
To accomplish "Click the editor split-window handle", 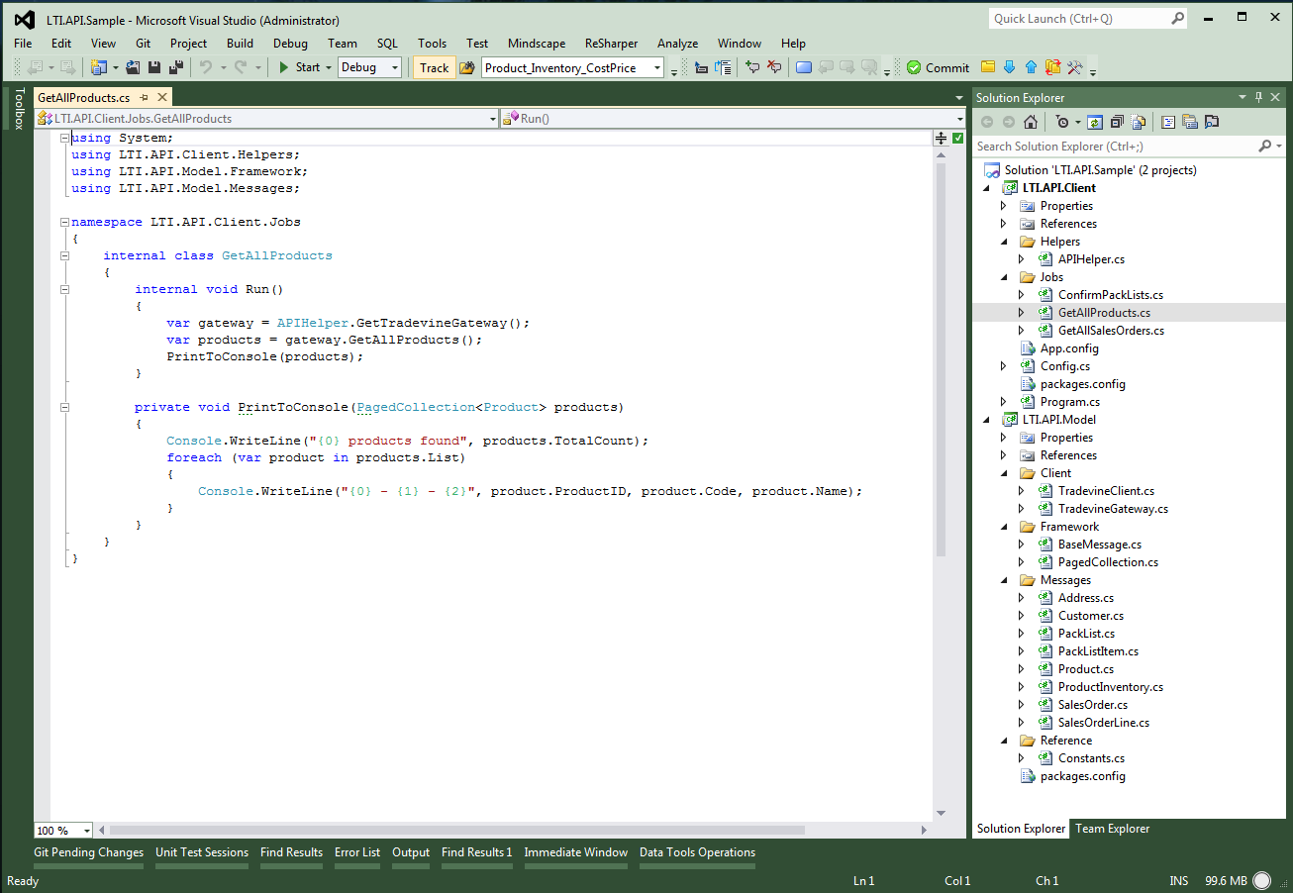I will pos(941,139).
